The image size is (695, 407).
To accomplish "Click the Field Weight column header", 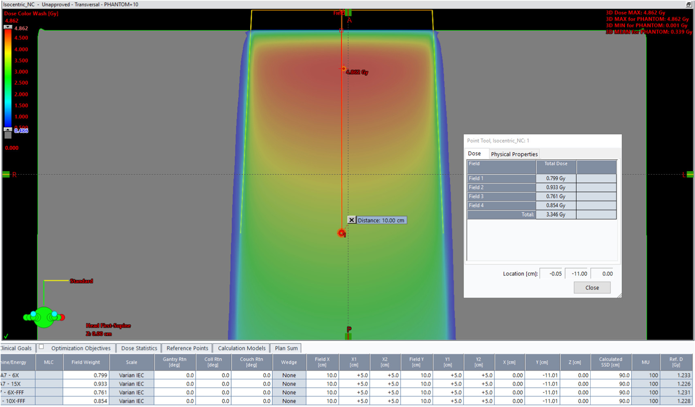I will point(86,362).
